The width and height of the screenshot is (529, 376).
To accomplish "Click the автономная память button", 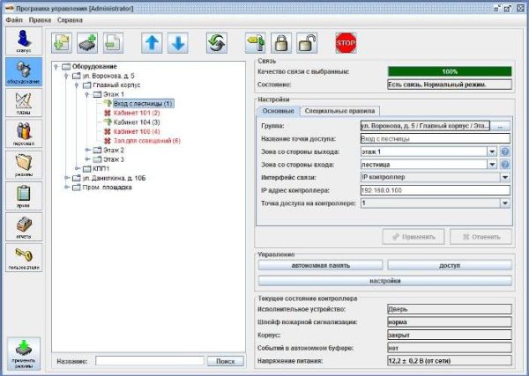I will pos(320,264).
